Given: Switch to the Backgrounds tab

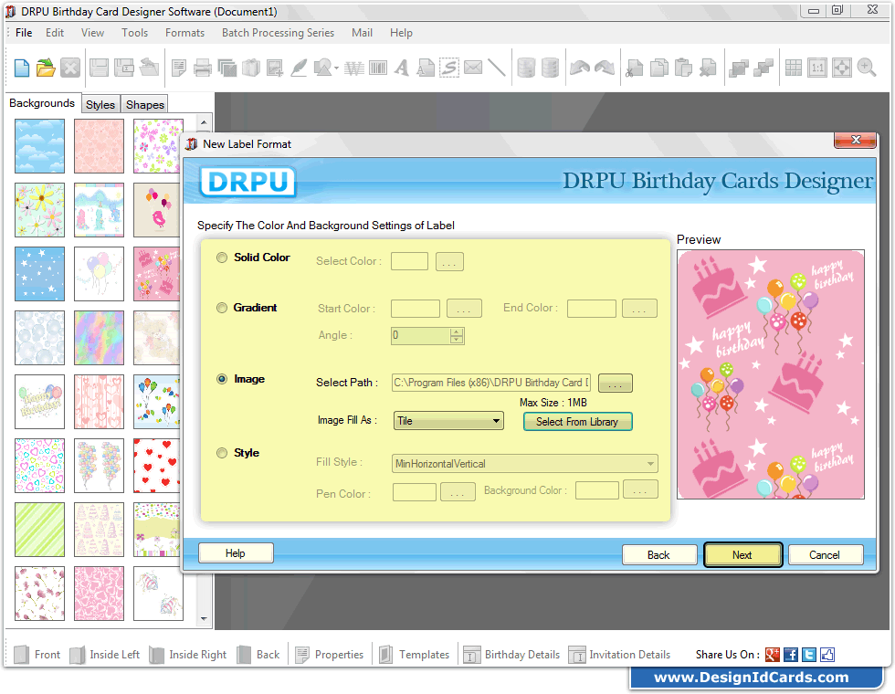Looking at the screenshot, I should (42, 103).
